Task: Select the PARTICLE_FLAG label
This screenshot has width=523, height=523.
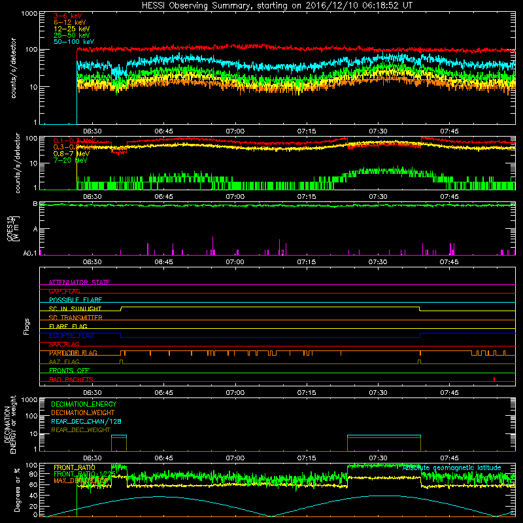Action: (x=73, y=353)
